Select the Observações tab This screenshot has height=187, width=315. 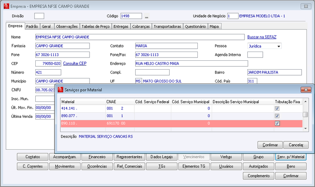coord(67,26)
